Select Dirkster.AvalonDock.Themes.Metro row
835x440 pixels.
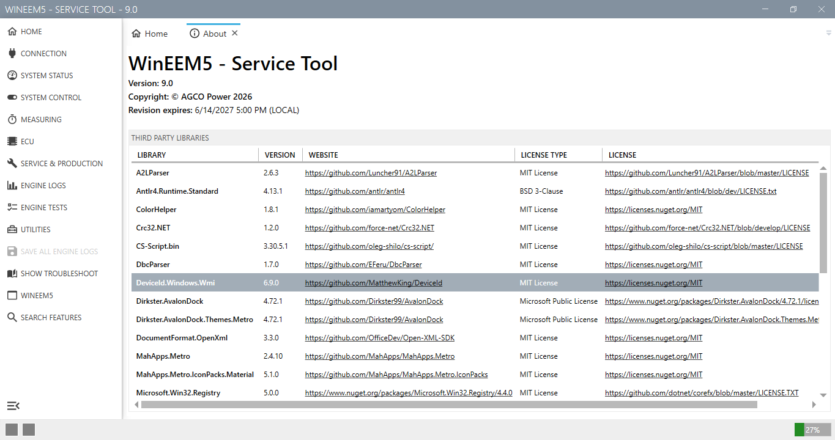click(475, 320)
